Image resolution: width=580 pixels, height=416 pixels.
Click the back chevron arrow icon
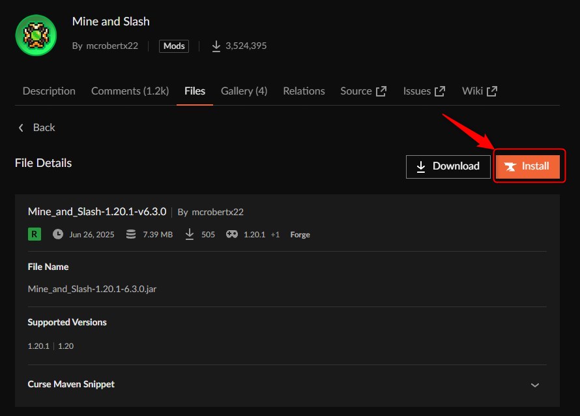pyautogui.click(x=21, y=128)
